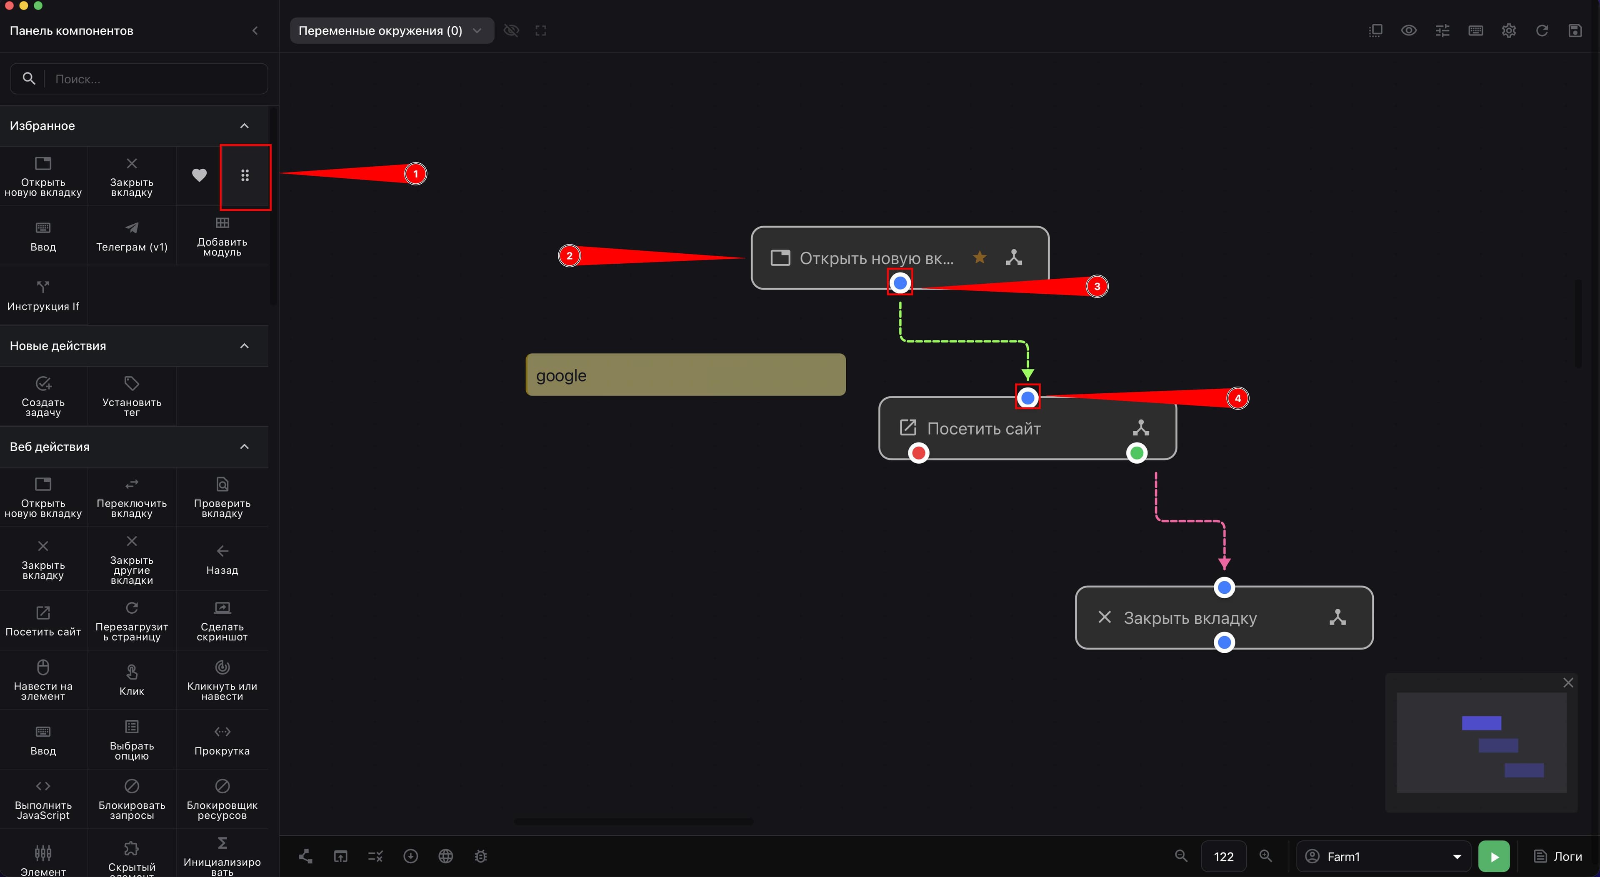This screenshot has width=1600, height=877.
Task: Toggle the star on Открыть новую вкладку node
Action: (x=980, y=257)
